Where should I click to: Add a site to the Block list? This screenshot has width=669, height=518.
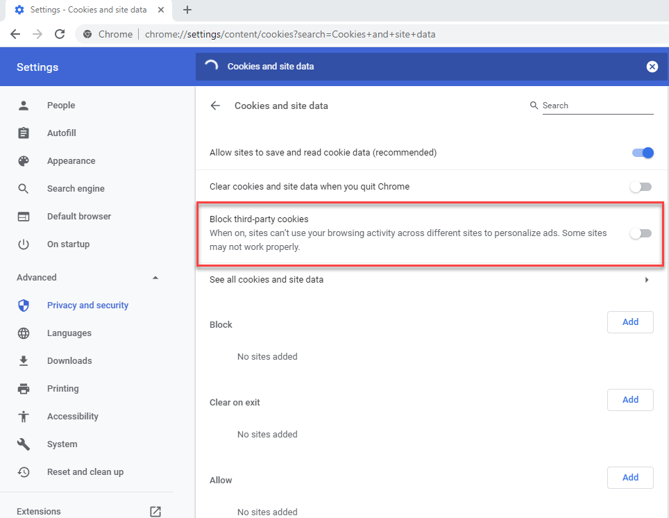pyautogui.click(x=629, y=322)
